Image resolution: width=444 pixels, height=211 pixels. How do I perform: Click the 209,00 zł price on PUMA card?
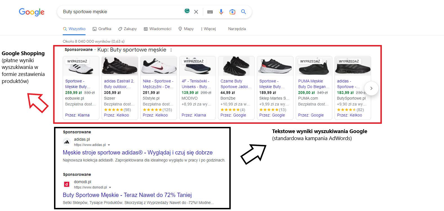pyautogui.click(x=307, y=93)
